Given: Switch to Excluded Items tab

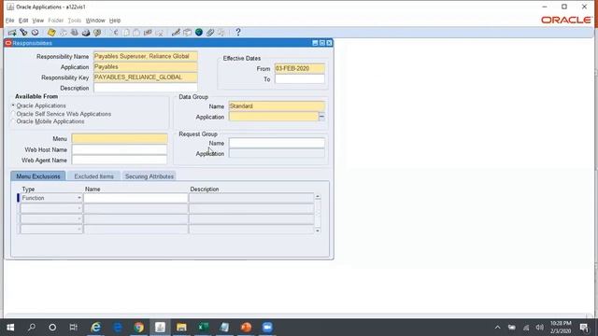Looking at the screenshot, I should click(93, 176).
